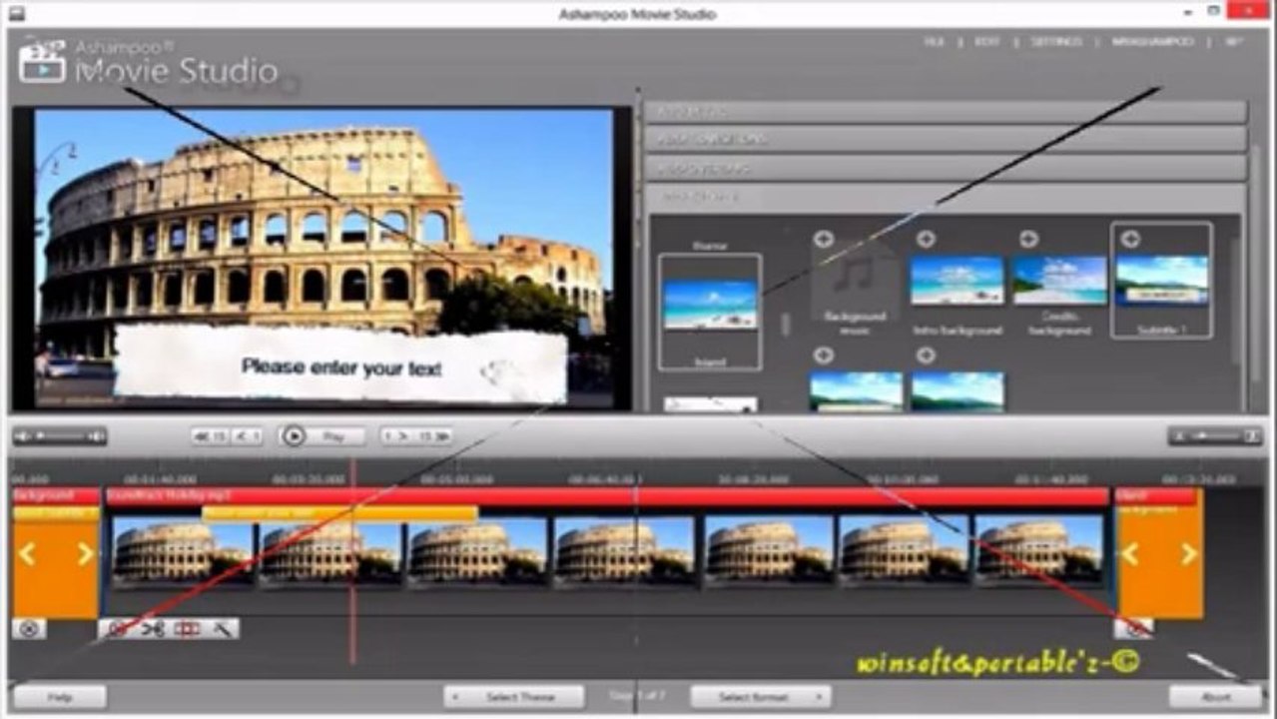1277x719 pixels.
Task: Select the yellow subtitle clip on the timeline
Action: [x=339, y=513]
